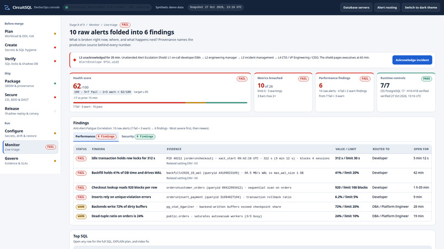Click the CircuitSQL logo icon
444x249 pixels.
click(7, 7)
